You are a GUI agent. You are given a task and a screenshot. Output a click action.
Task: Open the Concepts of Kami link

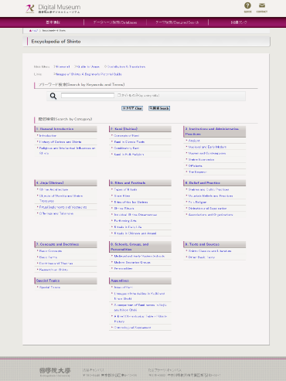(127, 135)
